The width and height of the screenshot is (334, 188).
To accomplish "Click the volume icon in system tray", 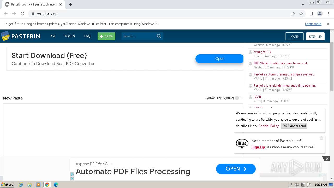I will coord(297,185).
